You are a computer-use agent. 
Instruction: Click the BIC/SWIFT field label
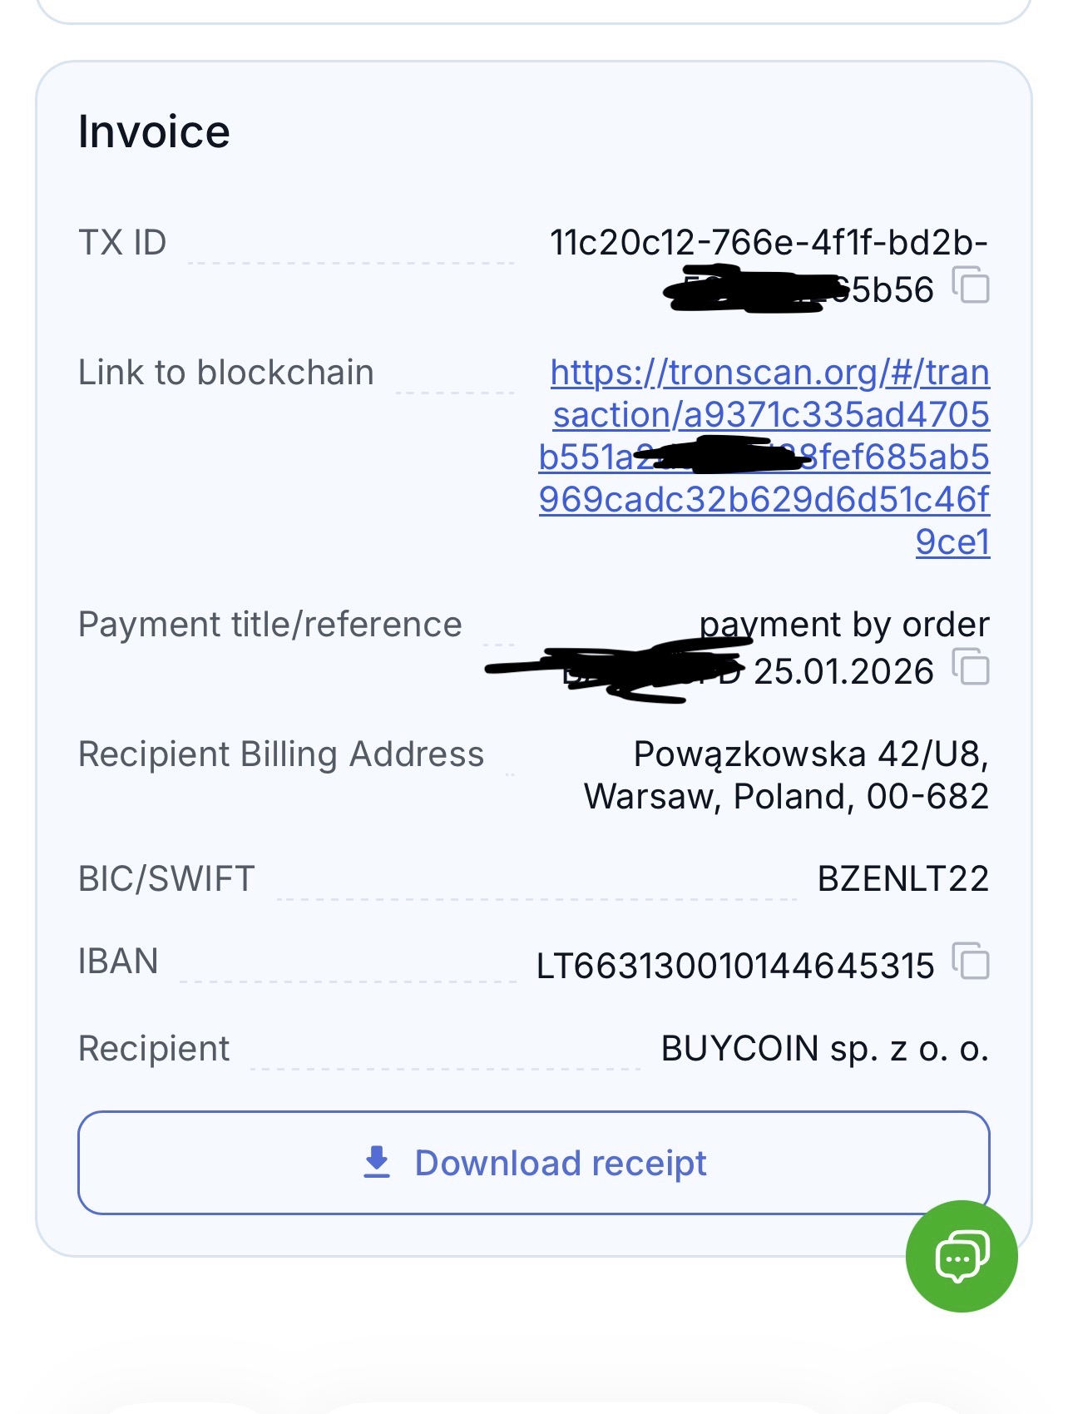point(166,878)
